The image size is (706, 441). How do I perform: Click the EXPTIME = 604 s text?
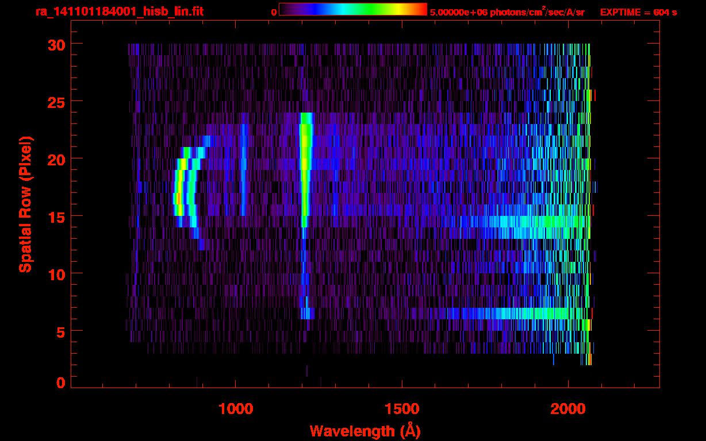pyautogui.click(x=638, y=12)
